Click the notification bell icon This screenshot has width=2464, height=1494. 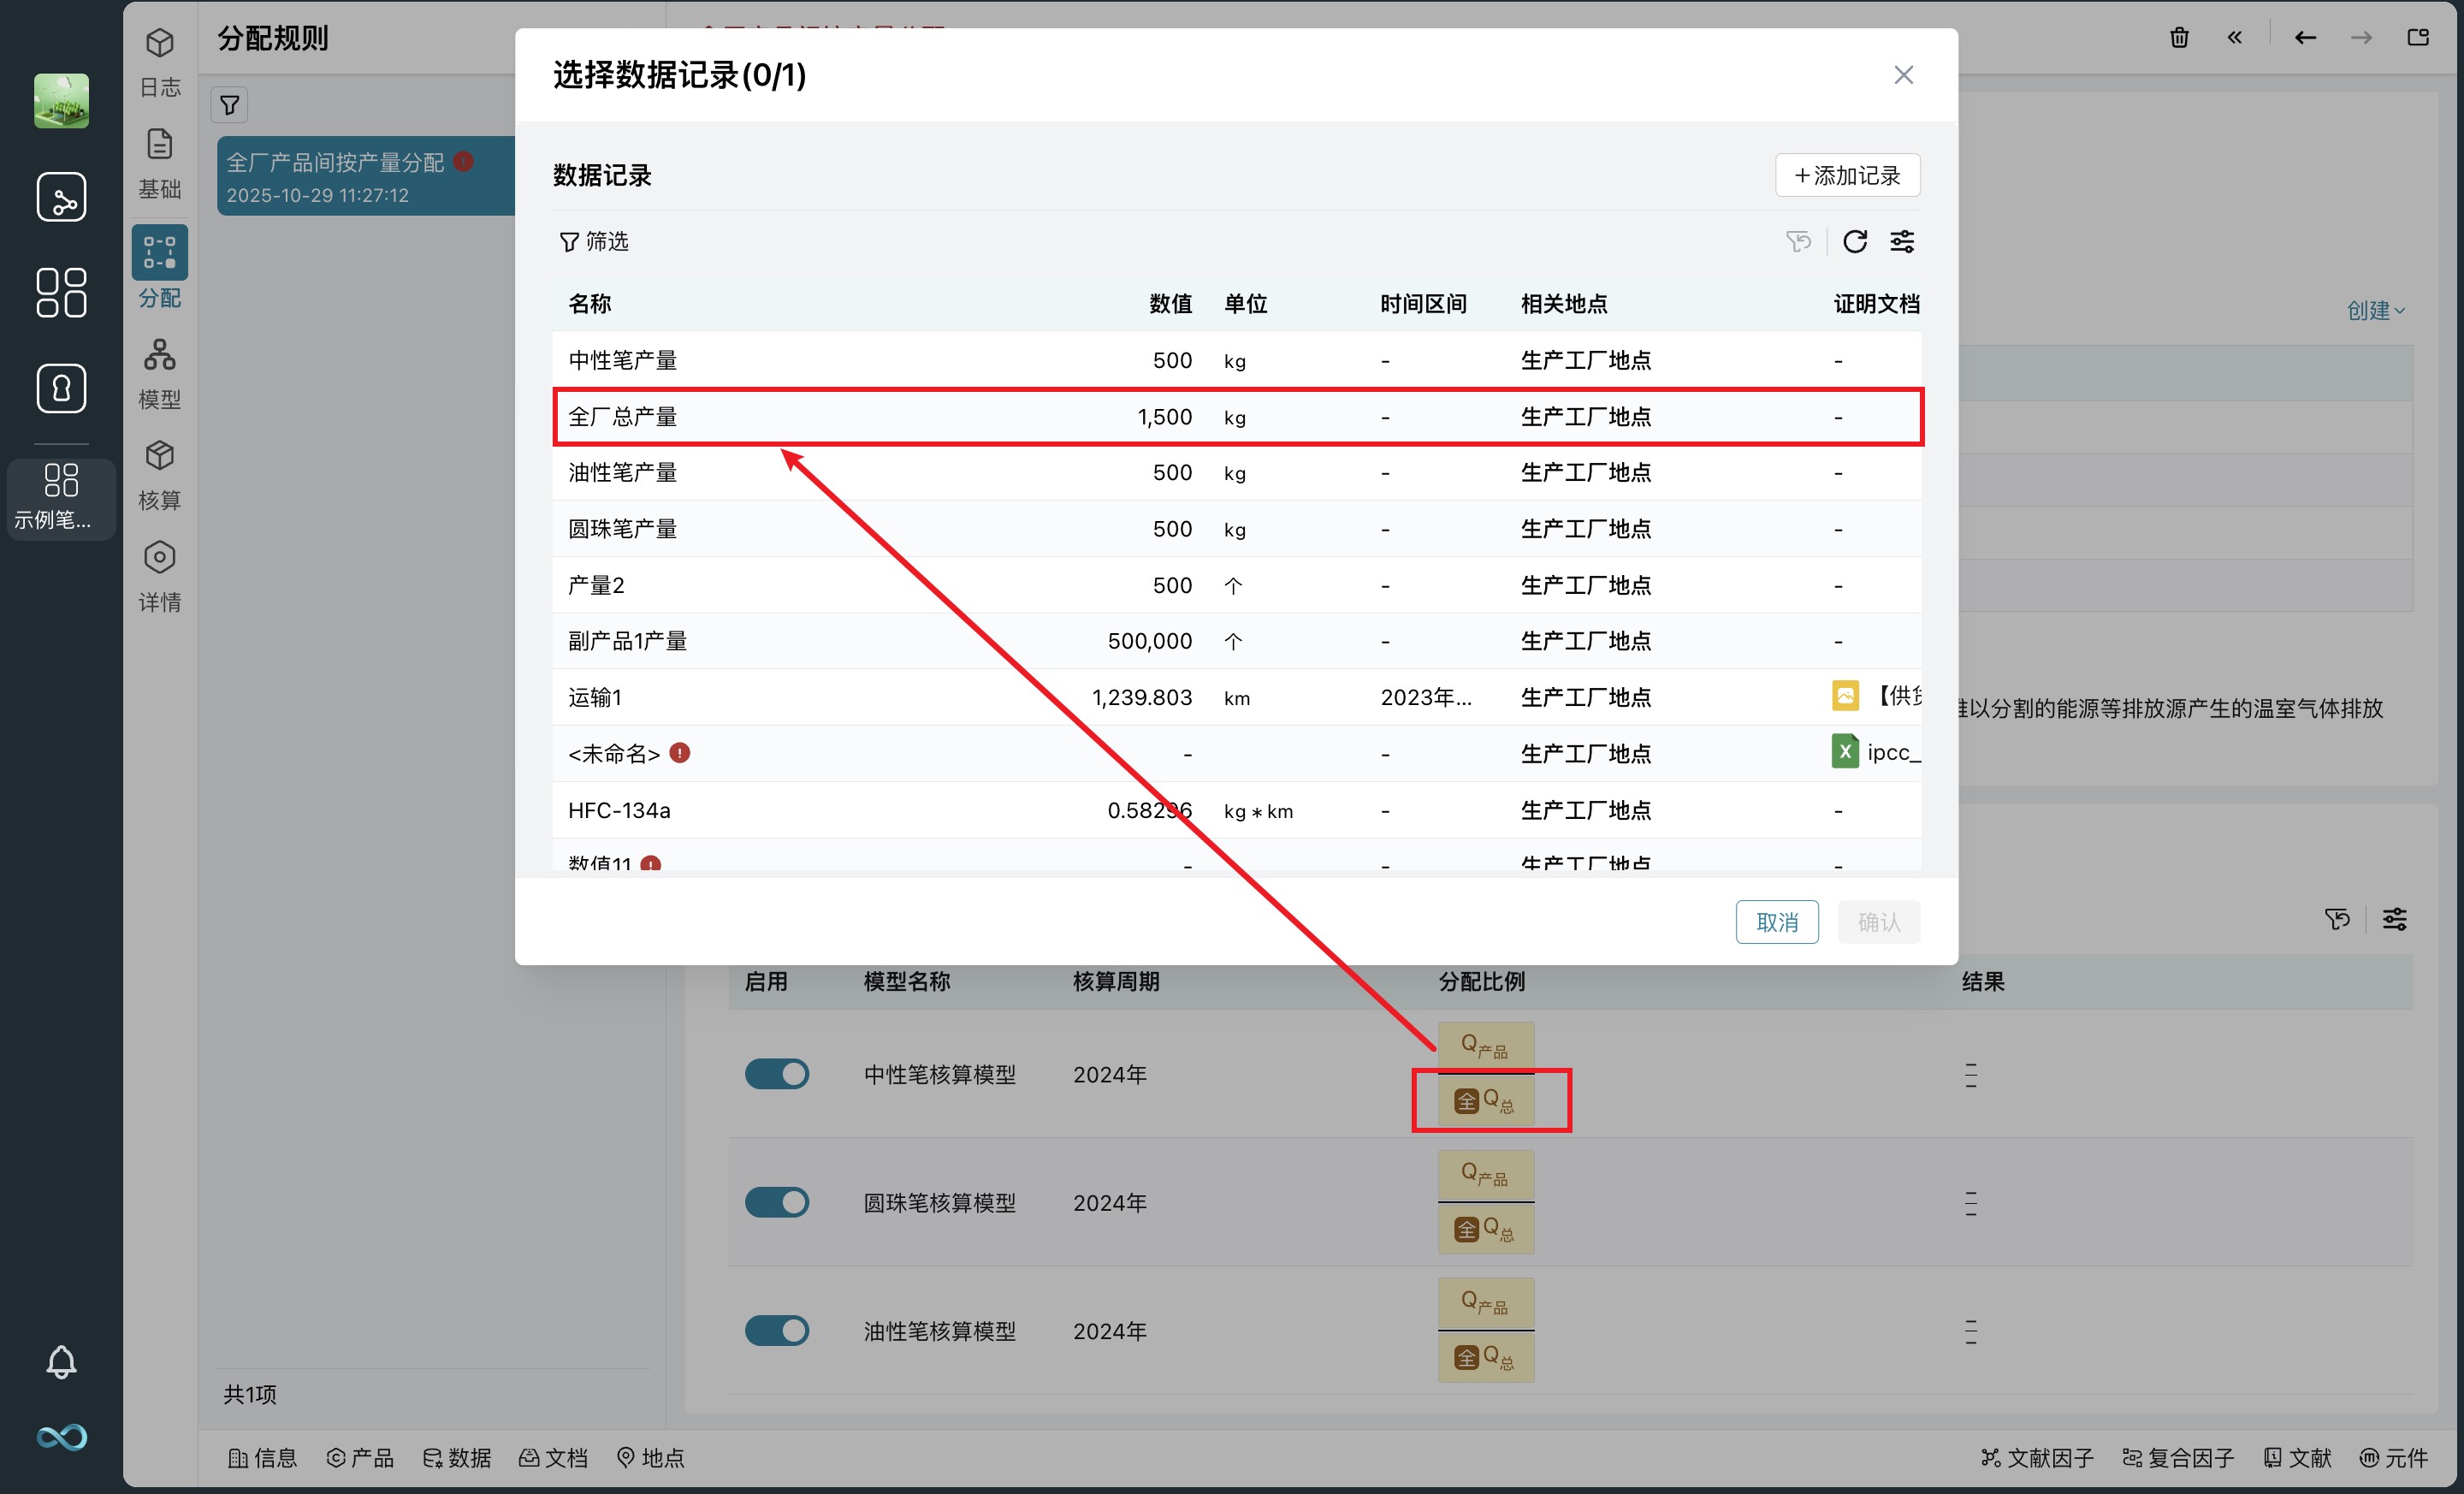(61, 1361)
